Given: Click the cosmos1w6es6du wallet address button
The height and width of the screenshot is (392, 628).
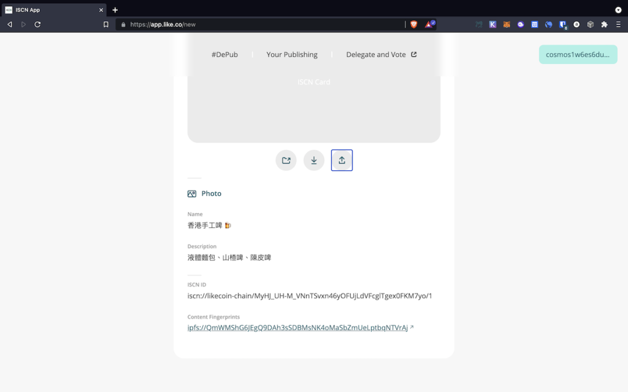Looking at the screenshot, I should [577, 55].
